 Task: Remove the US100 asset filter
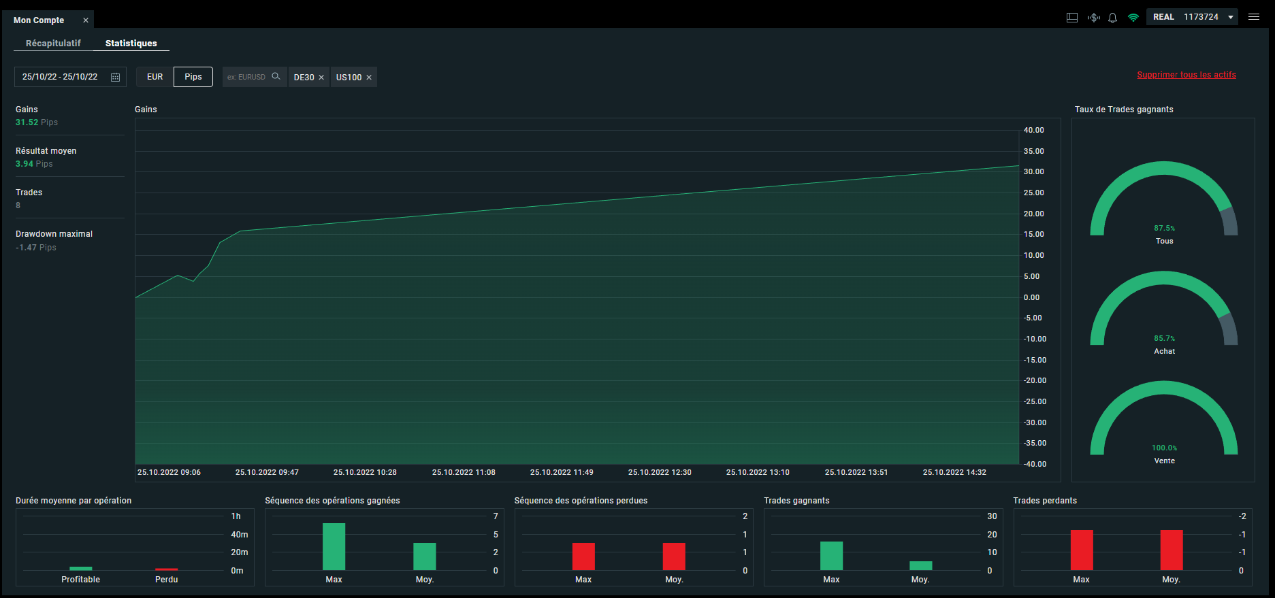pos(369,78)
